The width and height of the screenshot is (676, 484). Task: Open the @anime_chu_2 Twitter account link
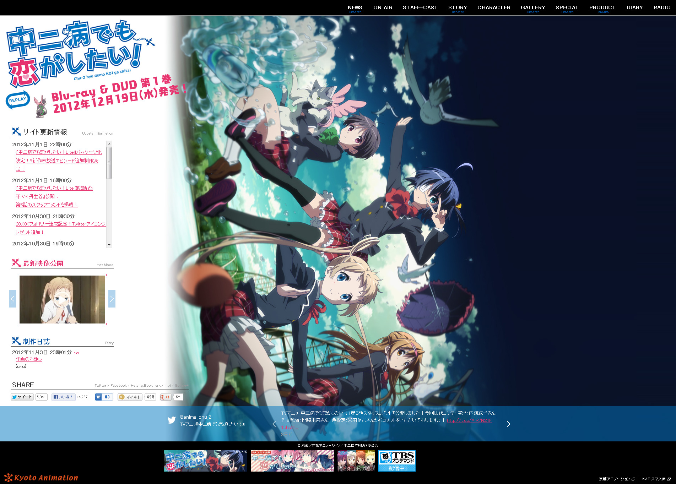[195, 417]
